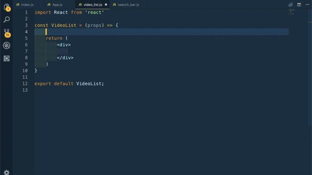Click 'VideoList;' in the export statement
Screen dimensions: 312x175
point(90,84)
